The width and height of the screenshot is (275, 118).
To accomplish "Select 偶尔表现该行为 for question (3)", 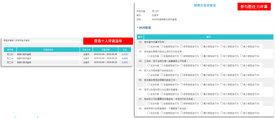I will (x=202, y=65).
